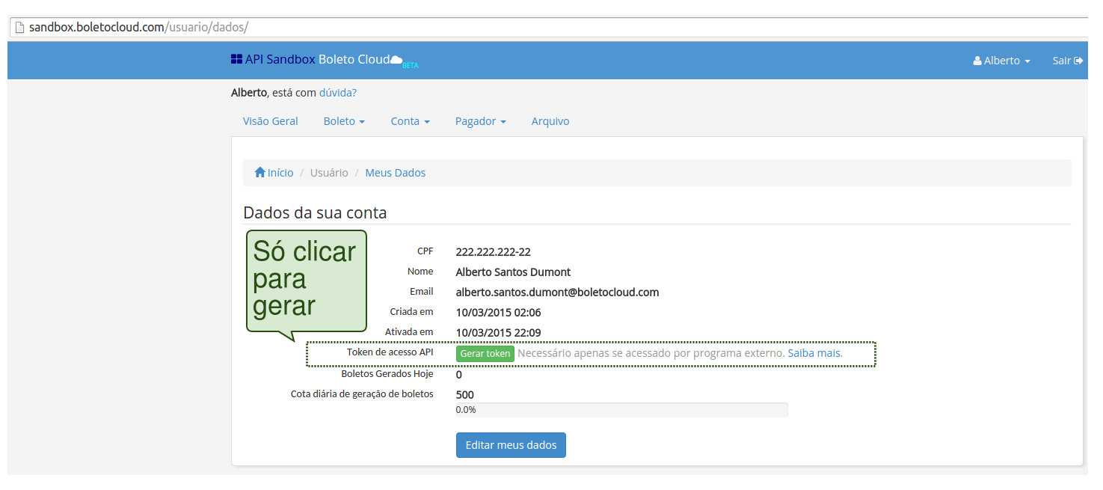The image size is (1103, 490).
Task: Expand the Boleto dropdown menu
Action: click(344, 121)
